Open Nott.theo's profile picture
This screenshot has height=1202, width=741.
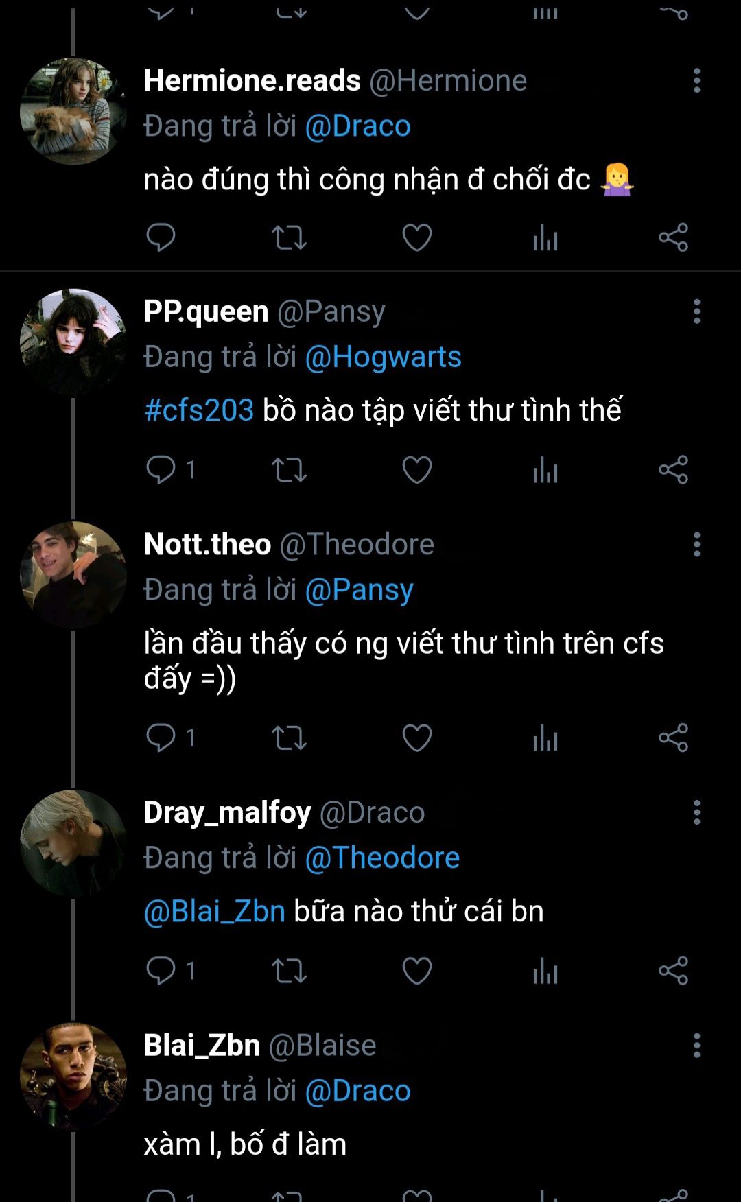[x=73, y=575]
